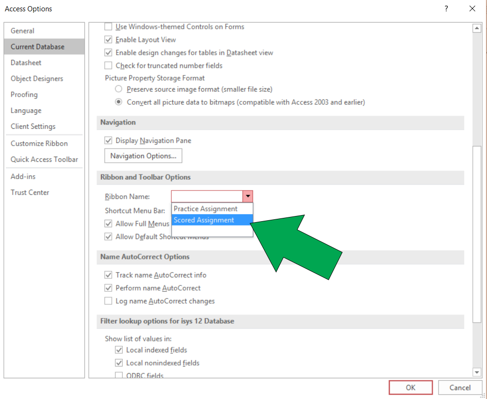Open Customize Ribbon category
Viewport: 487px width, 399px height.
point(44,143)
